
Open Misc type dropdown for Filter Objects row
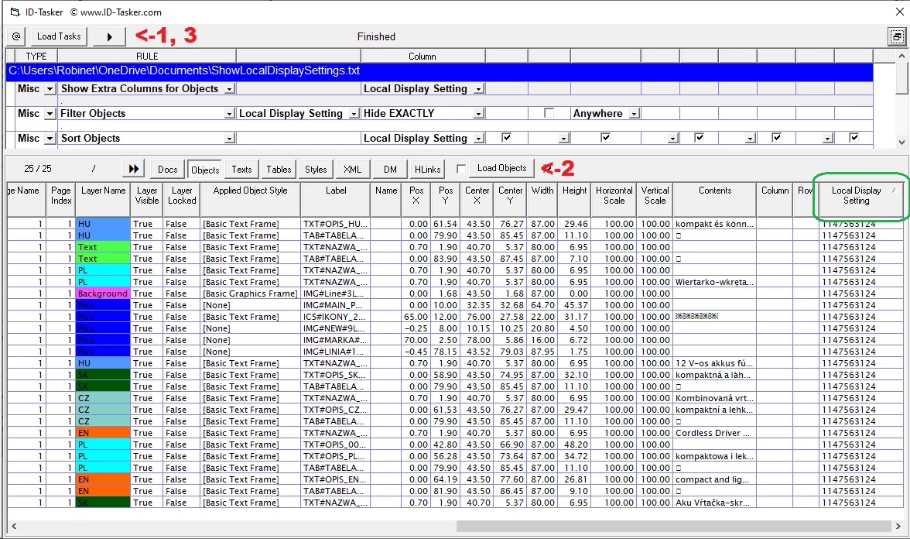click(x=50, y=114)
